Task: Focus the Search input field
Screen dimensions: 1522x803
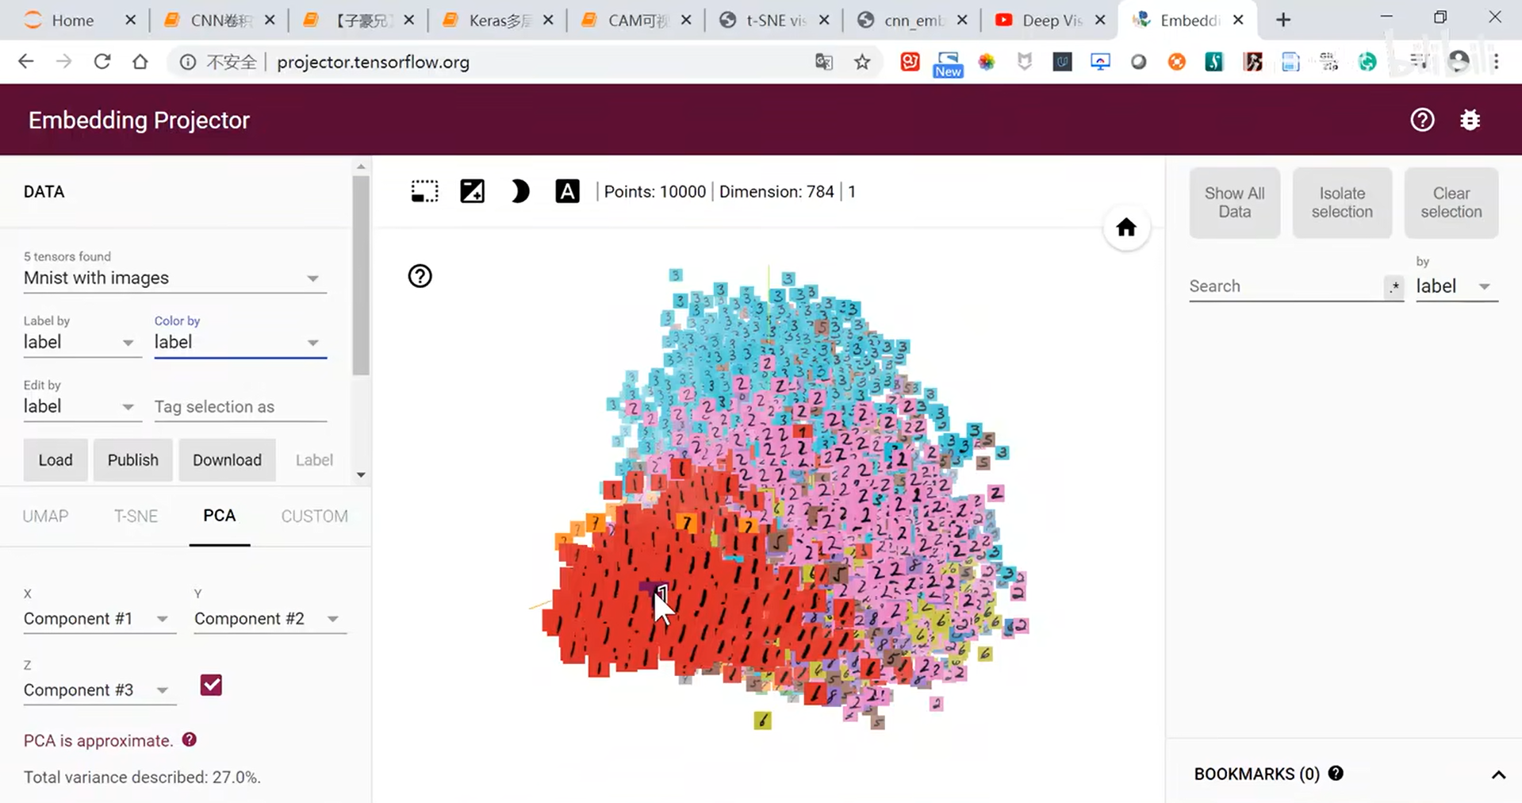Action: (x=1285, y=286)
